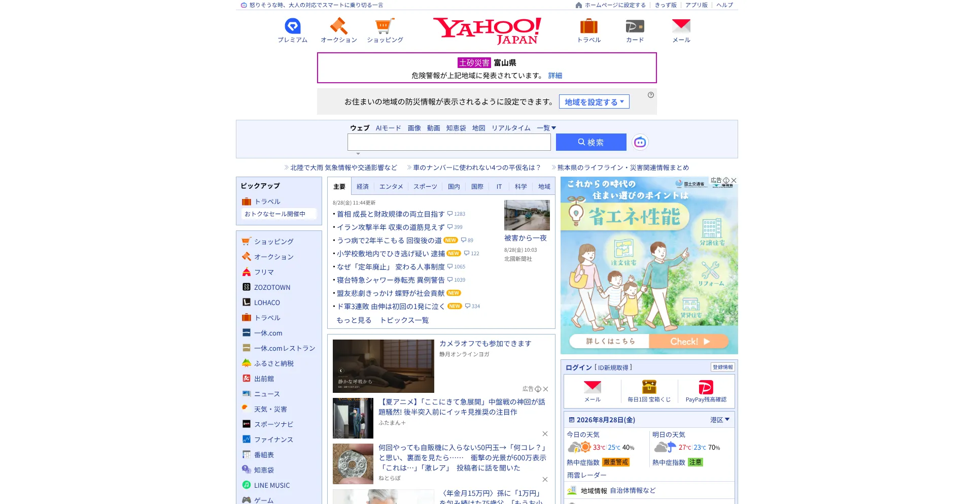This screenshot has height=504, width=974.
Task: Switch to the エンタメ news tab
Action: (x=391, y=186)
